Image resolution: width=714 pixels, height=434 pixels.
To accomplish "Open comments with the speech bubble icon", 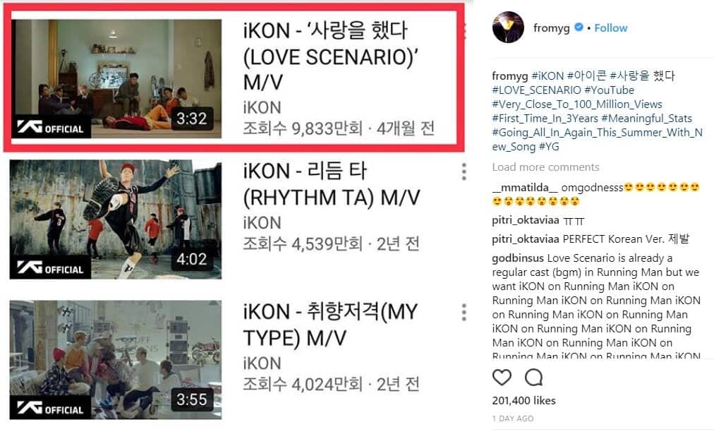I will (x=533, y=378).
